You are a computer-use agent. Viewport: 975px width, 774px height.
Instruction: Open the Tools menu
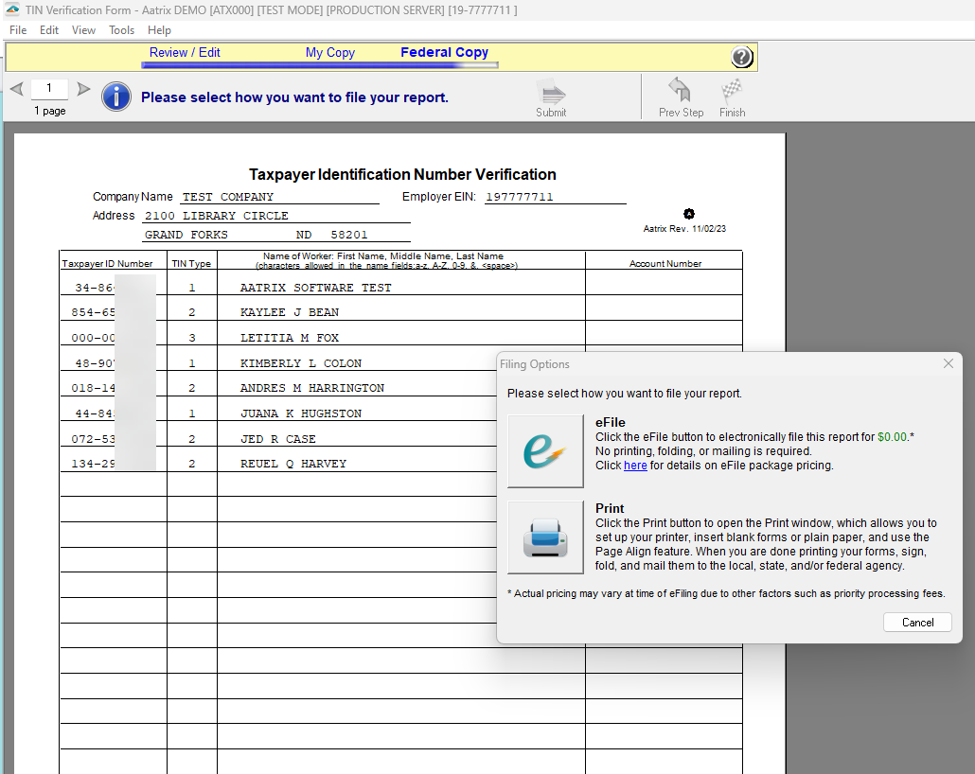pyautogui.click(x=121, y=29)
